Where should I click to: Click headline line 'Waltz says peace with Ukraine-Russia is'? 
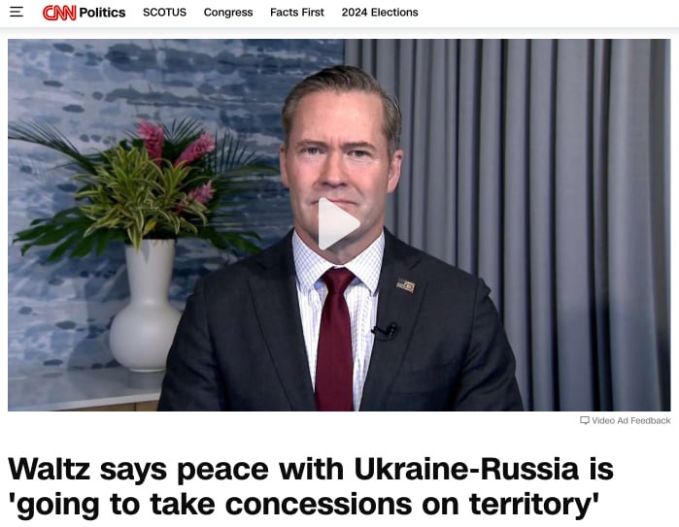click(311, 469)
